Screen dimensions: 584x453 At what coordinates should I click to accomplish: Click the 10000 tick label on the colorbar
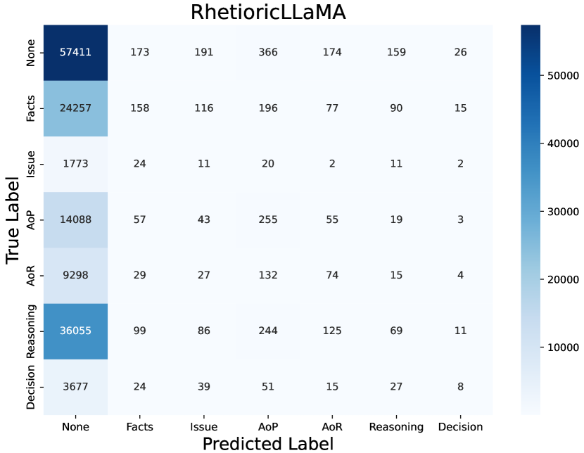point(559,347)
